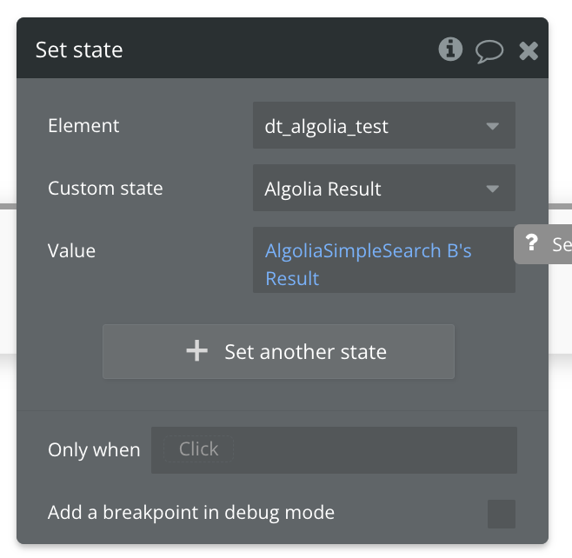
Task: Click the question mark help icon
Action: click(x=531, y=242)
